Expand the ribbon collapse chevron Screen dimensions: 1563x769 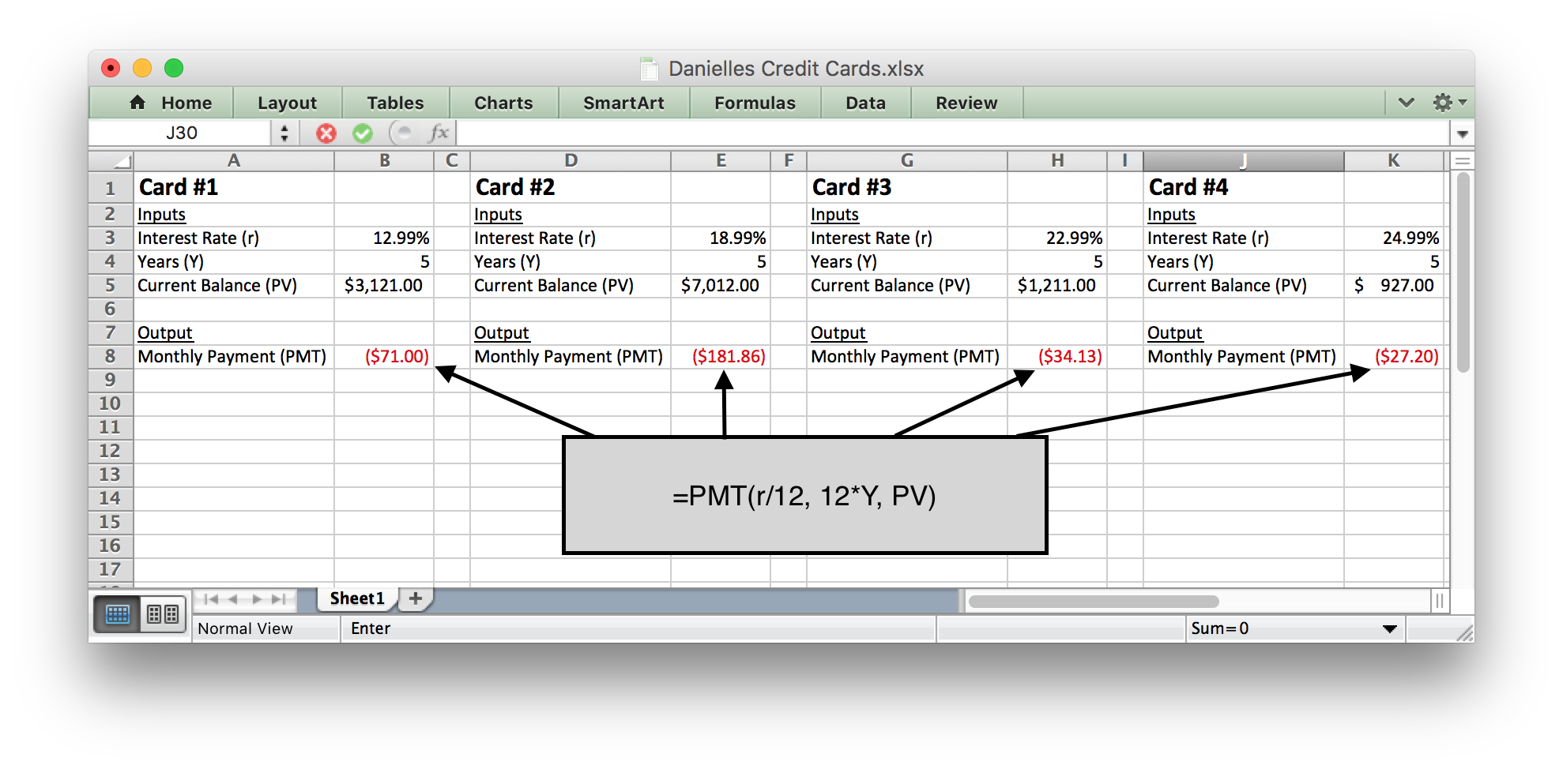(x=1405, y=102)
